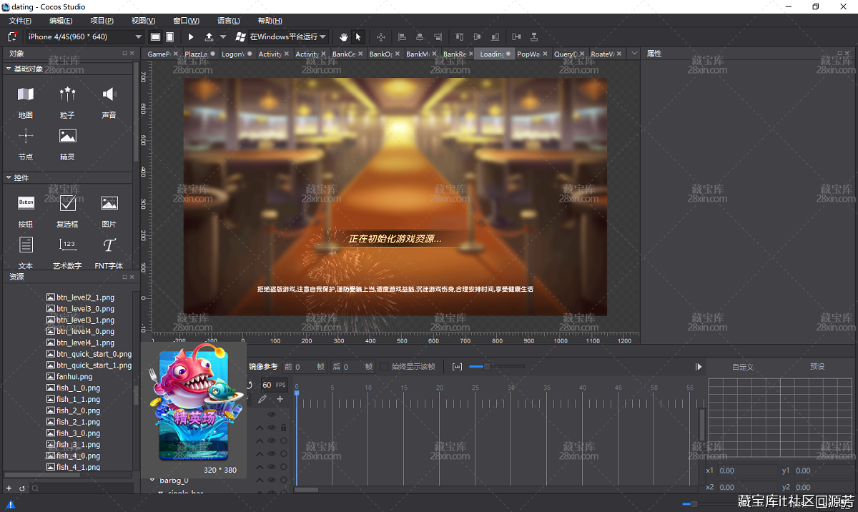858x512 pixels.
Task: Select the 图片 image widget
Action: [109, 203]
